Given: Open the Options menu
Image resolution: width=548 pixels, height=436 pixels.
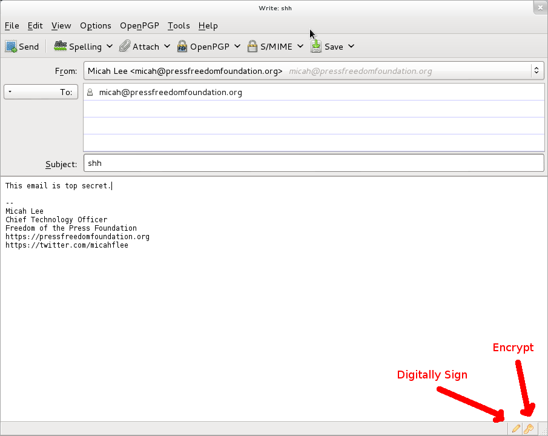Looking at the screenshot, I should click(96, 25).
